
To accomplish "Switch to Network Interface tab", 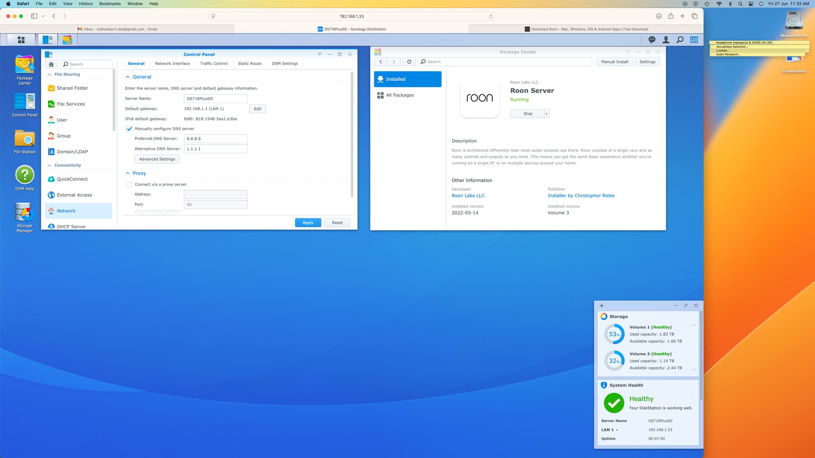I will pos(172,64).
